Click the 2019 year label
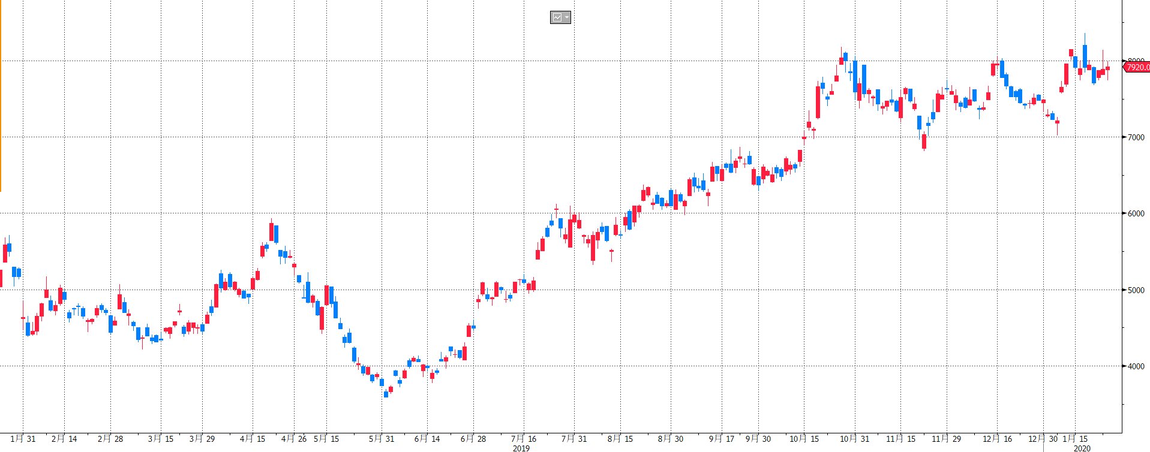This screenshot has height=452, width=1150. (x=521, y=448)
